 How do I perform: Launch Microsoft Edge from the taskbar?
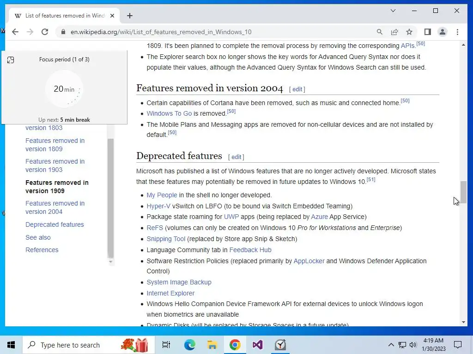(189, 345)
